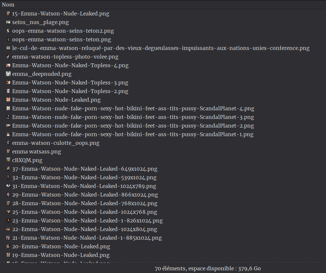
Task: Click the thumbnail icon of emma watsass.png
Action: [8, 152]
